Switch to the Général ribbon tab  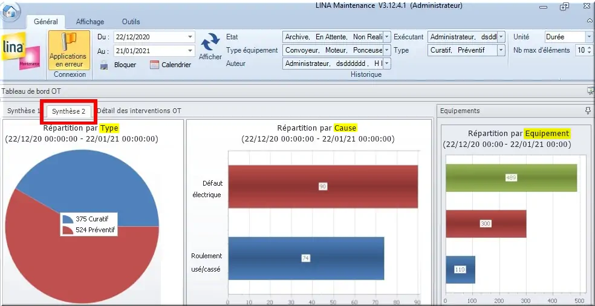tap(46, 22)
